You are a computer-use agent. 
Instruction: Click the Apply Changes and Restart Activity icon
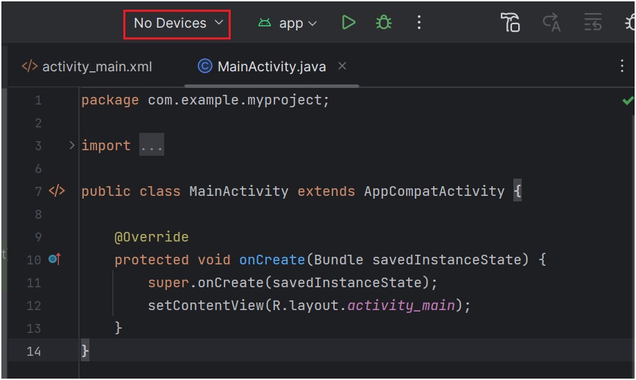[x=551, y=23]
